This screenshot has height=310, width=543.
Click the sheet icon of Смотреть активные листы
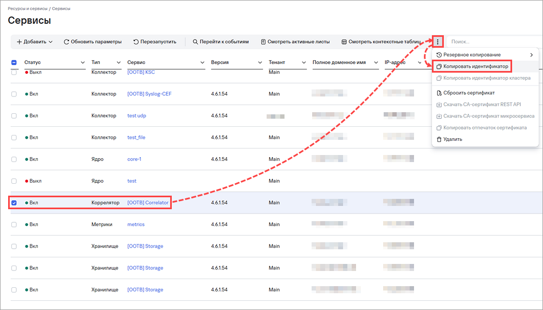click(263, 42)
